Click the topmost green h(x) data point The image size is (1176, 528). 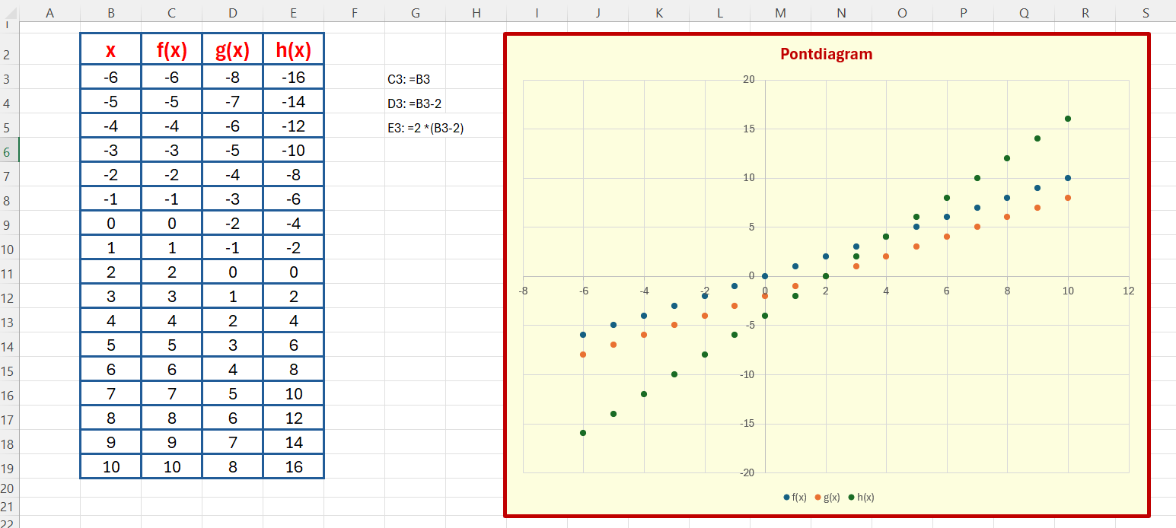[1068, 119]
